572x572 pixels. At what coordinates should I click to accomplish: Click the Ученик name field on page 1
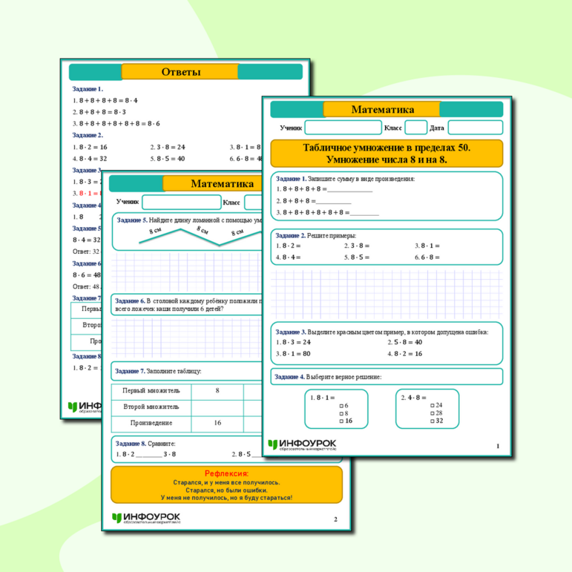point(342,128)
